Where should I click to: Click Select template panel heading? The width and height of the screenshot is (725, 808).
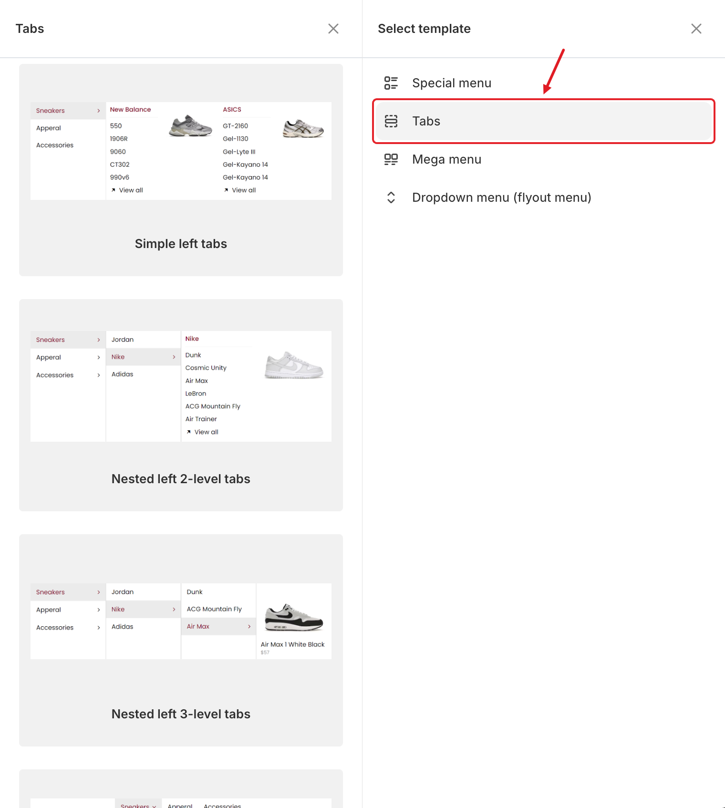click(424, 29)
